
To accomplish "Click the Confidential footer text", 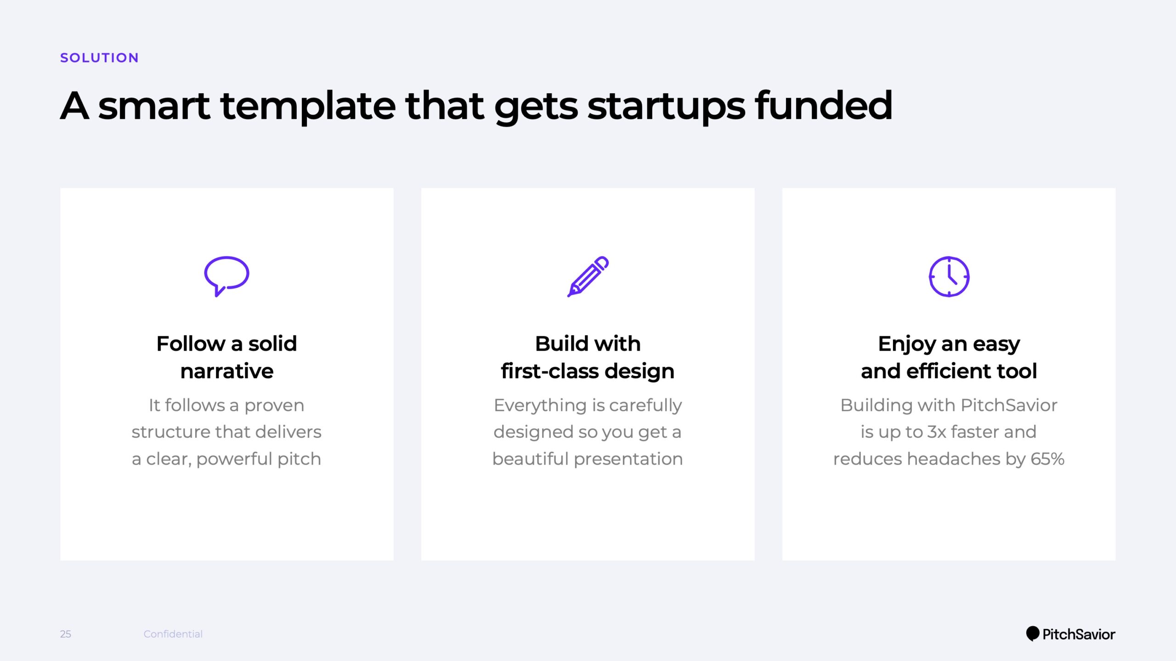I will point(173,634).
